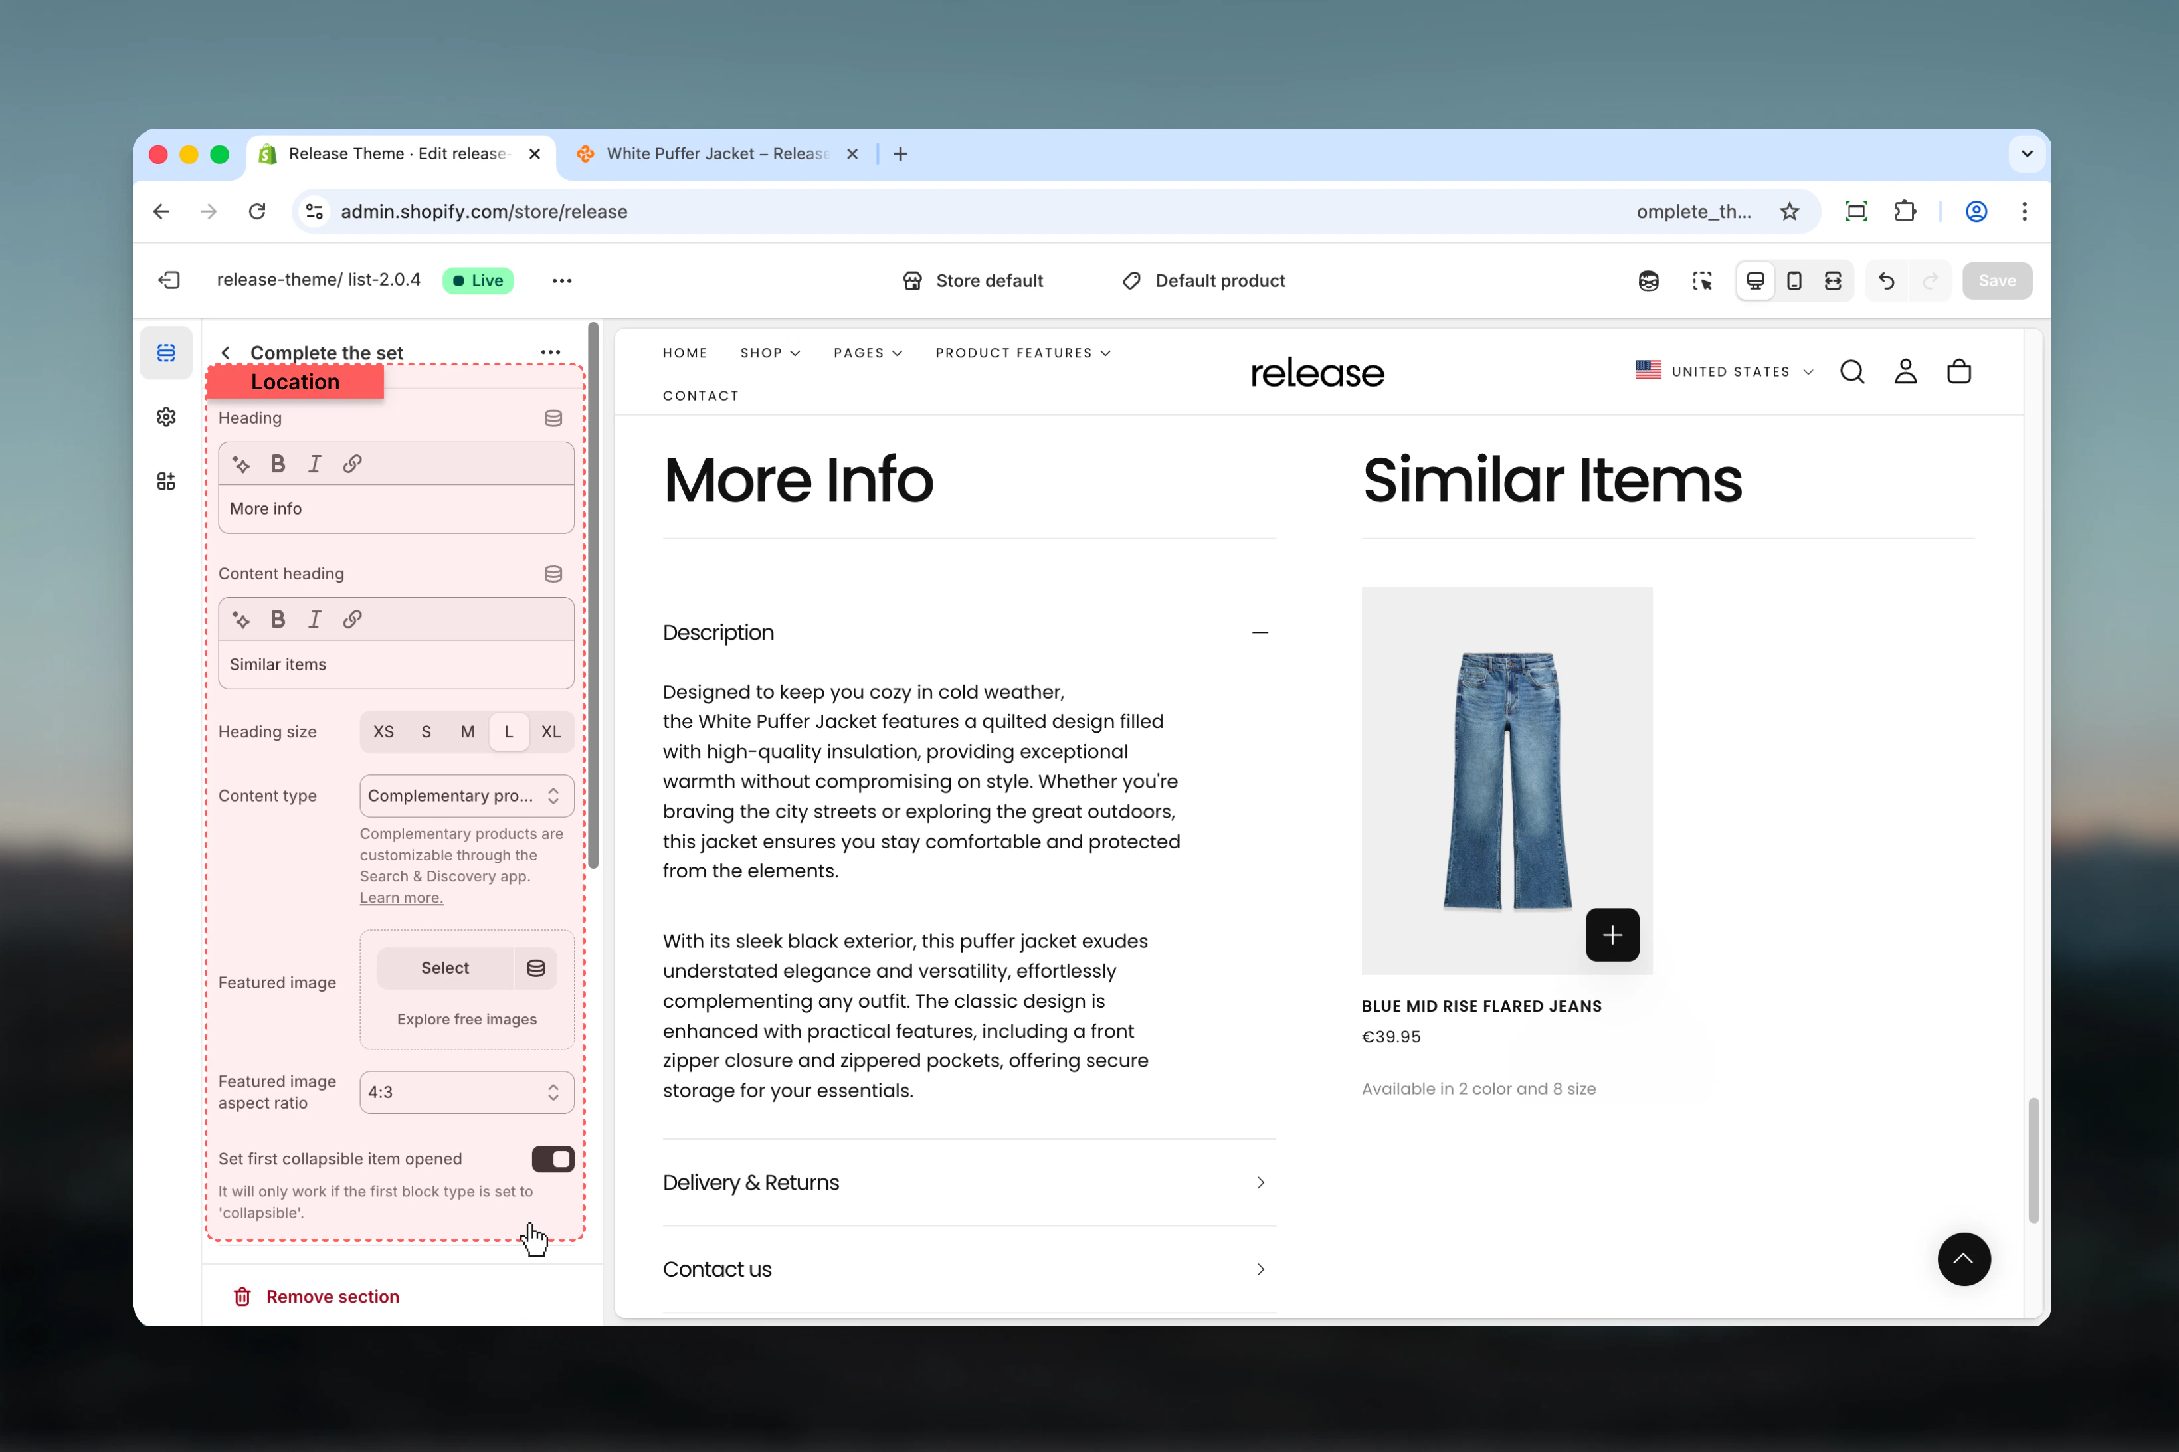Connect dynamic source for Heading field
Viewport: 2179px width, 1452px height.
pos(554,418)
